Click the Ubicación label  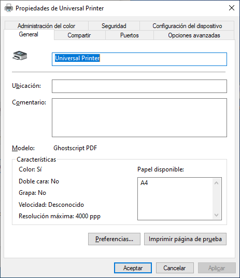(x=26, y=86)
